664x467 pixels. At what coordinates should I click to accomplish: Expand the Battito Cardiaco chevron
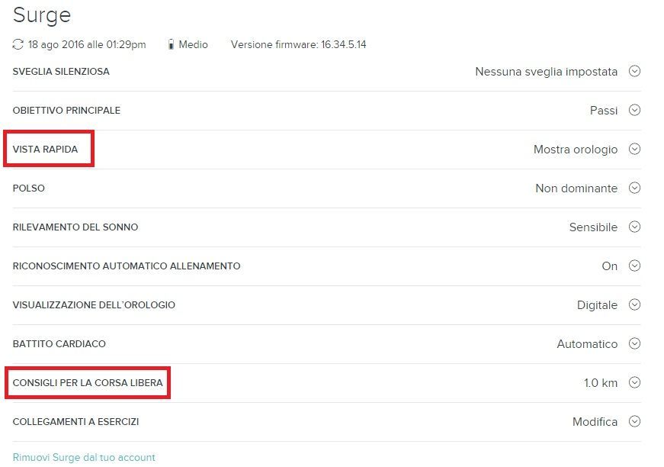point(634,343)
